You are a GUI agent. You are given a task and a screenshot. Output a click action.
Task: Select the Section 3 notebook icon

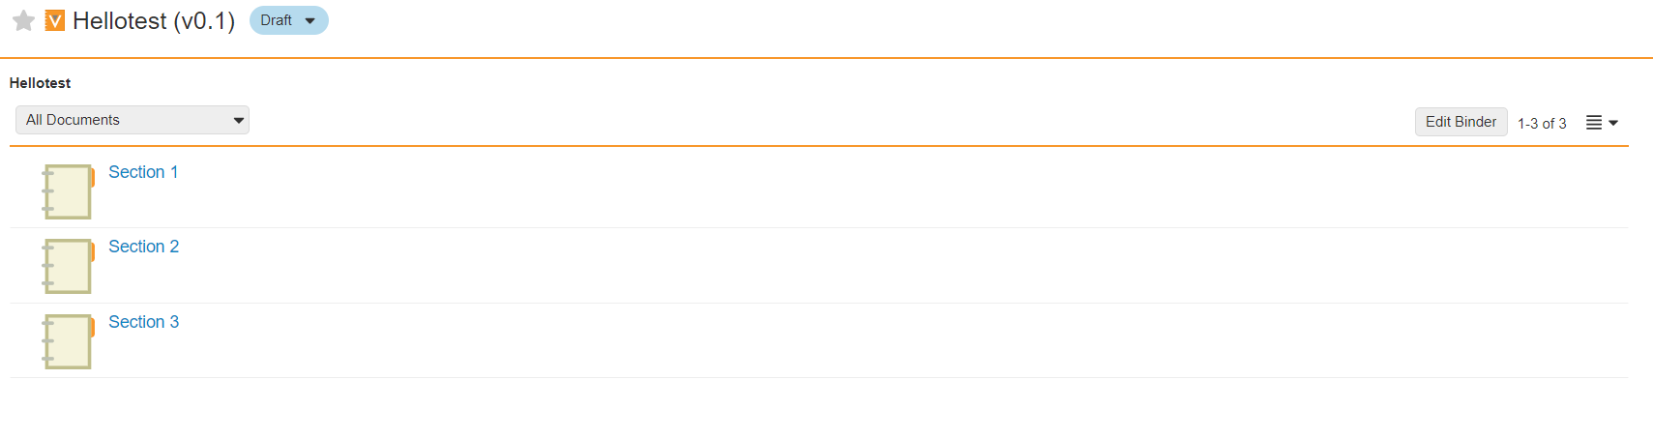(x=68, y=341)
